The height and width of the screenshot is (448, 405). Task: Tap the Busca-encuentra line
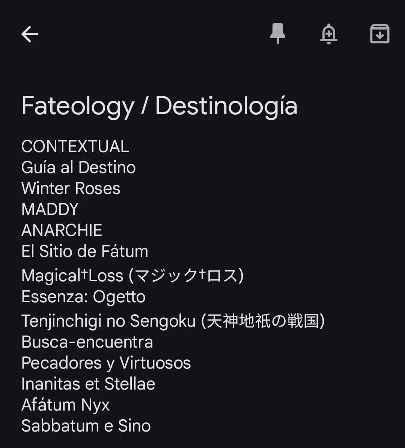pos(87,342)
